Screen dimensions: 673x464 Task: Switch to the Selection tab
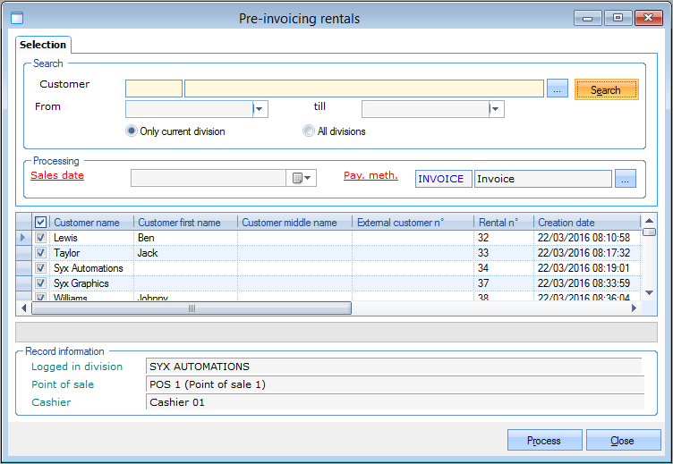point(43,45)
